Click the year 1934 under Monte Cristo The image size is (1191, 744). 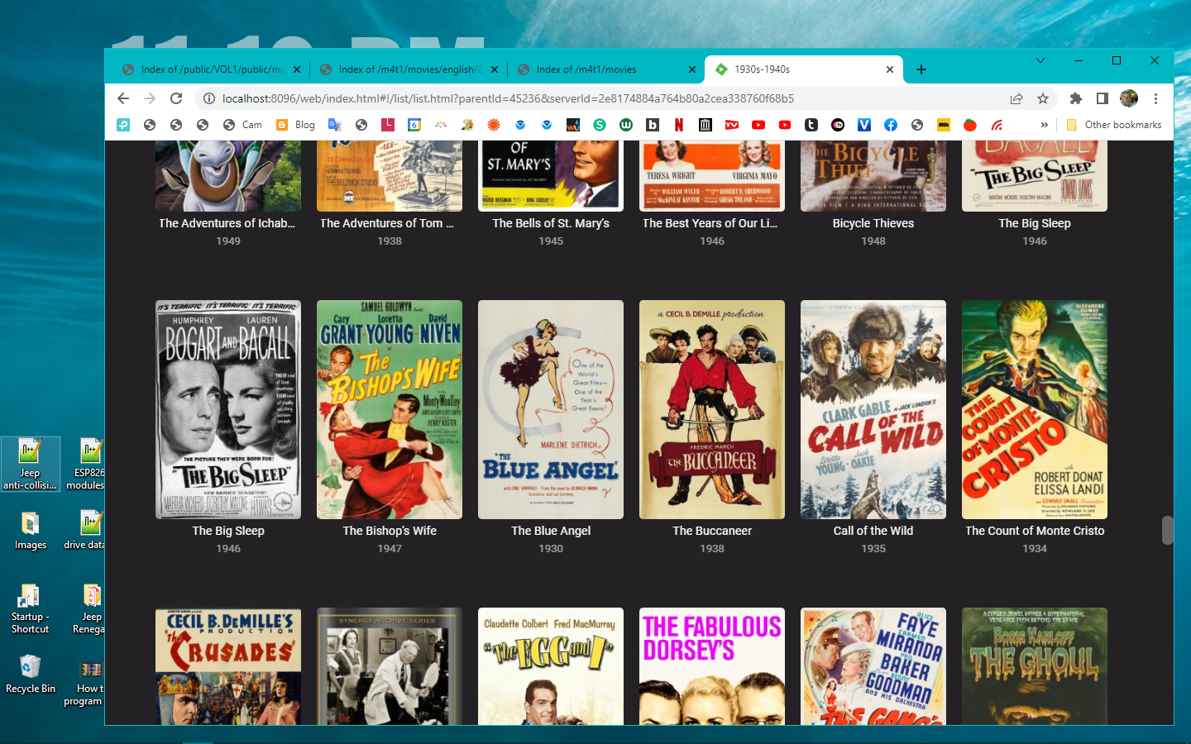tap(1035, 548)
